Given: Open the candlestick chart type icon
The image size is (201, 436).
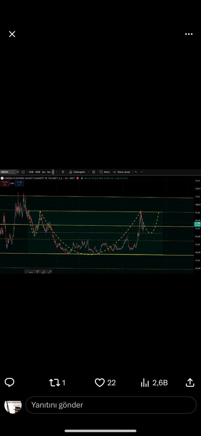Looking at the screenshot, I should pos(63,172).
